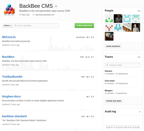Open the BbCoreJs repository link

point(9,37)
